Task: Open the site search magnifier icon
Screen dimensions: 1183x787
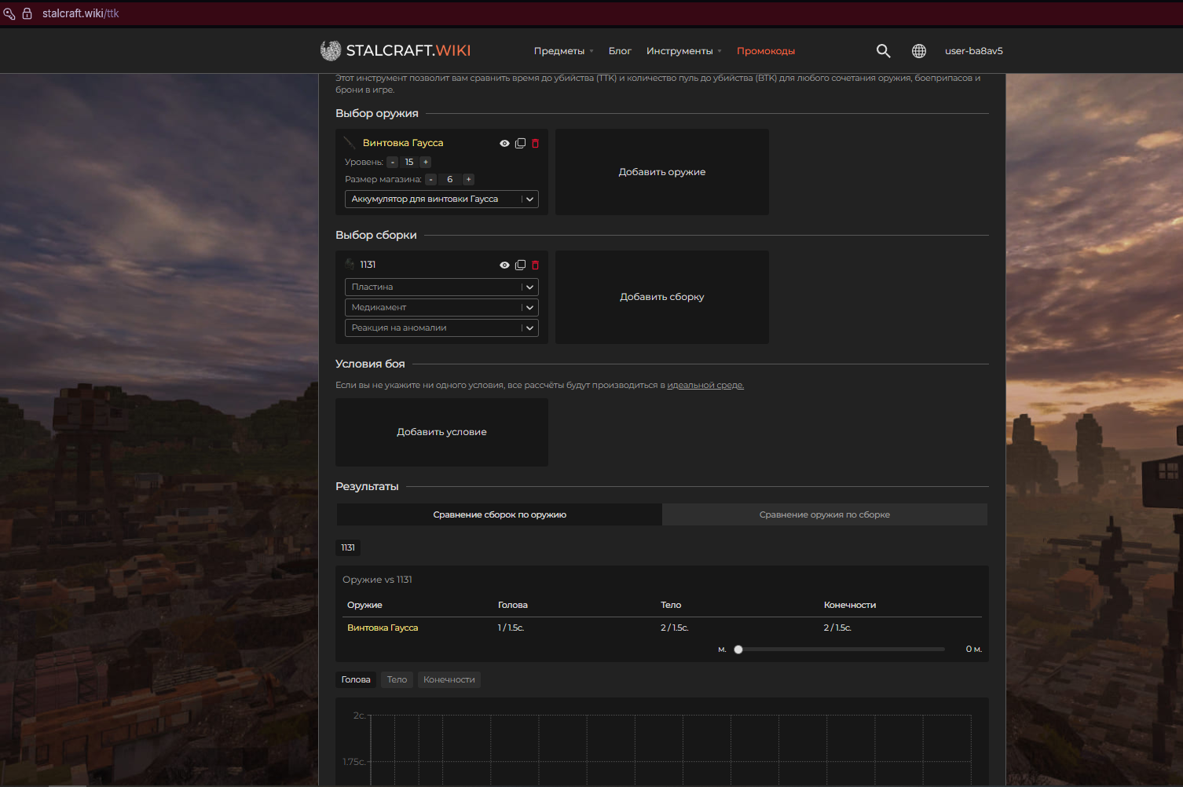Action: 883,51
